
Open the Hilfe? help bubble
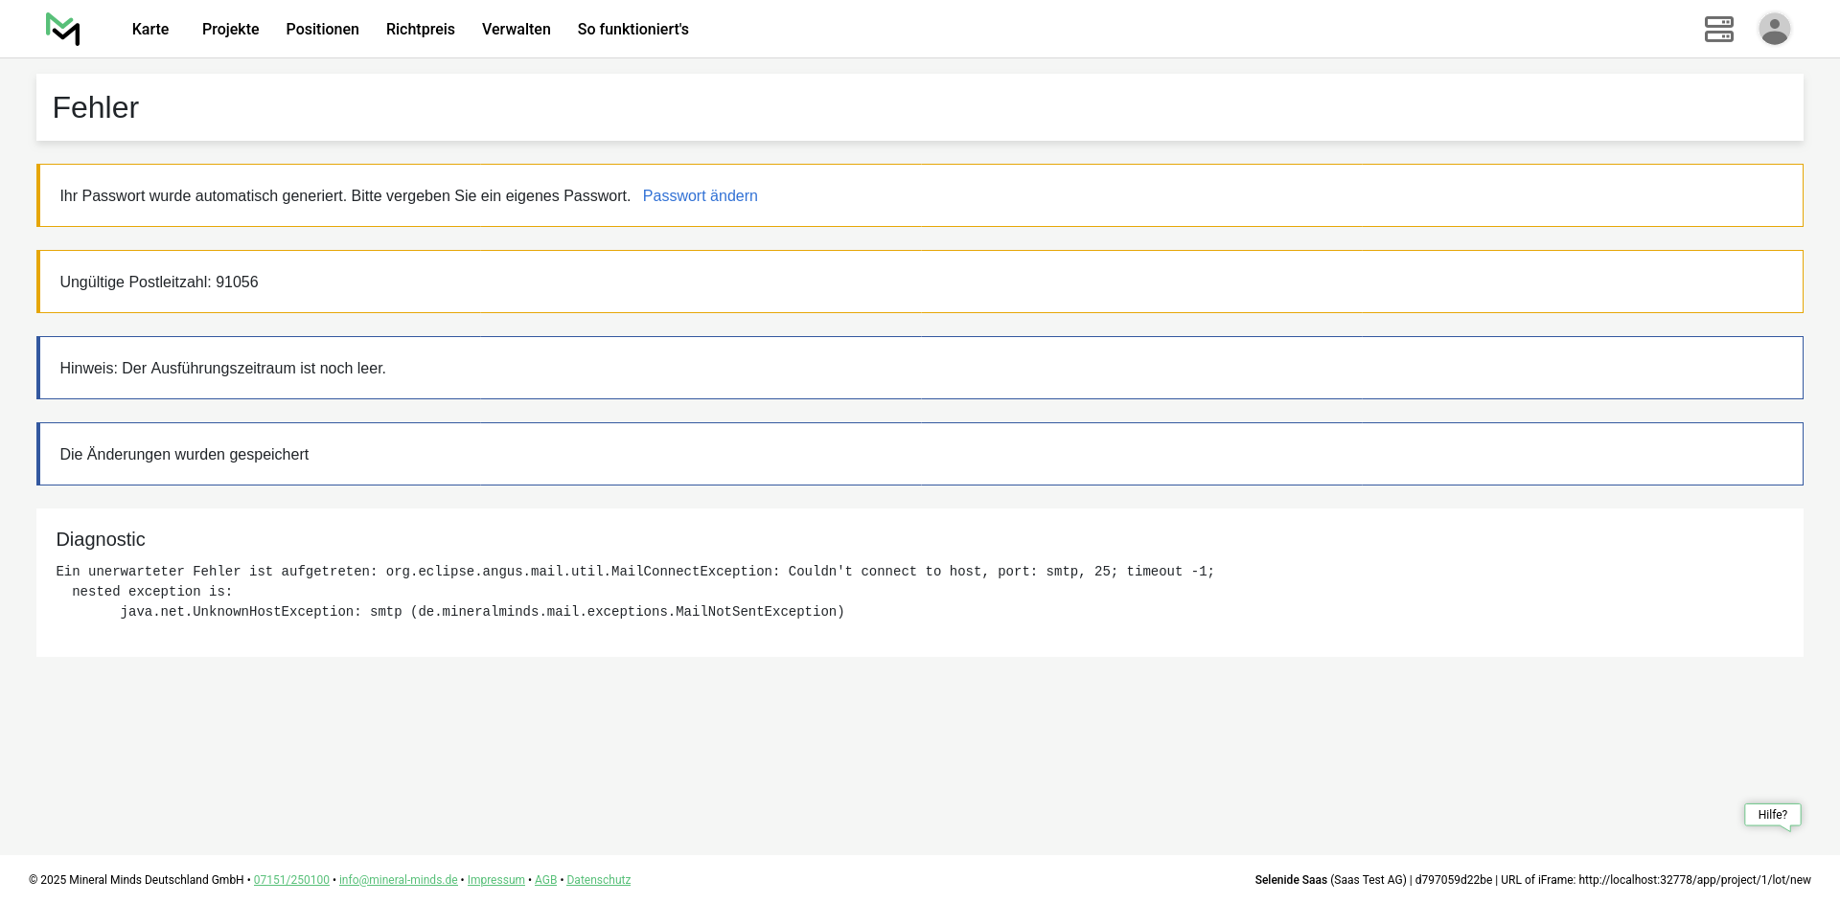tap(1772, 815)
